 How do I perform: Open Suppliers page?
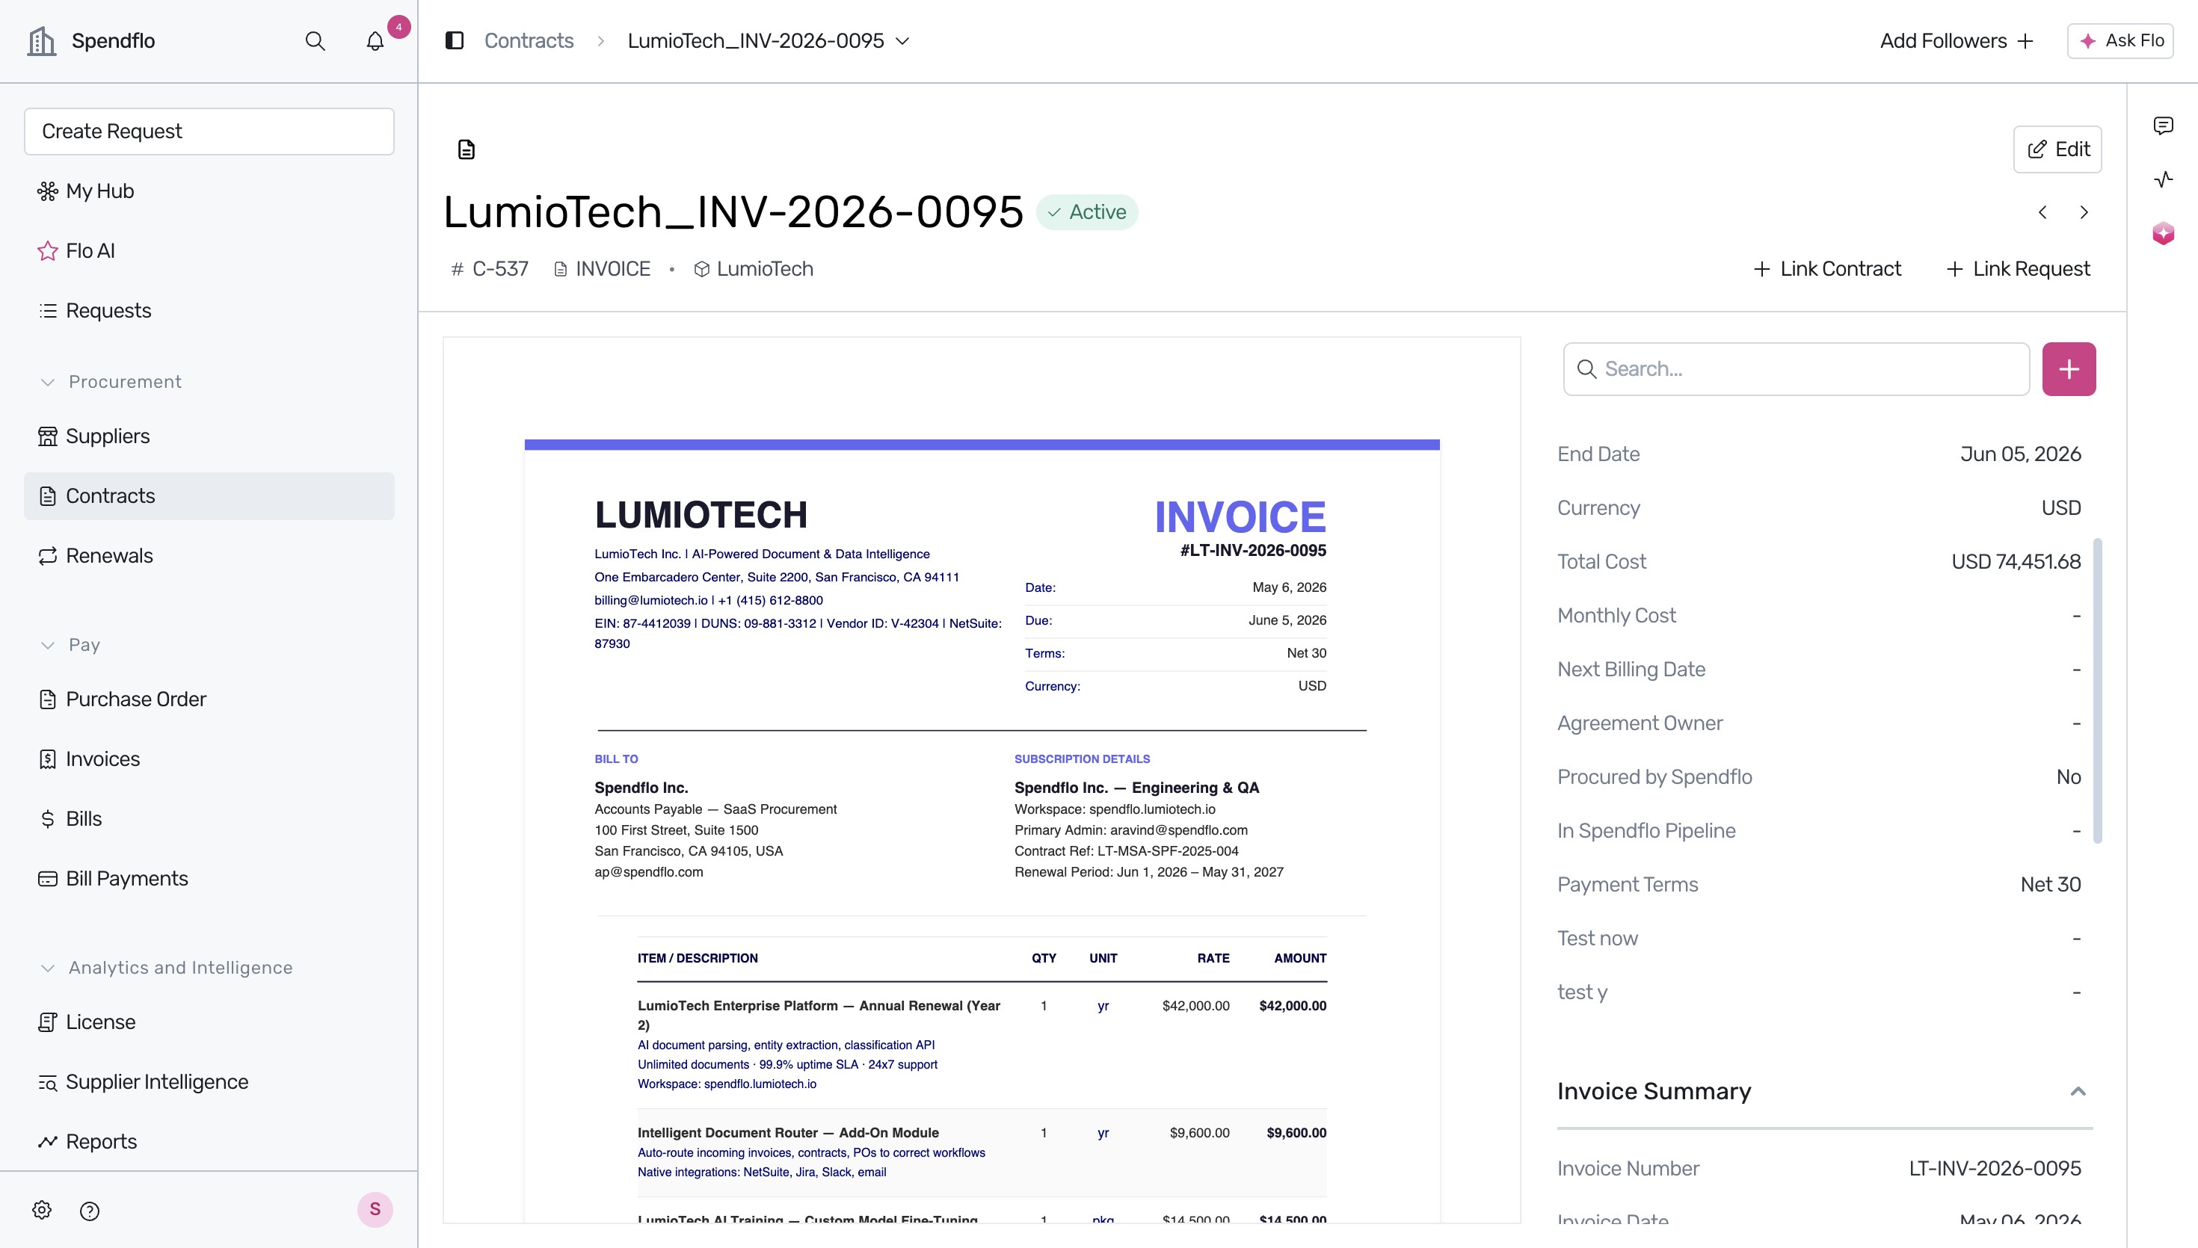209,436
